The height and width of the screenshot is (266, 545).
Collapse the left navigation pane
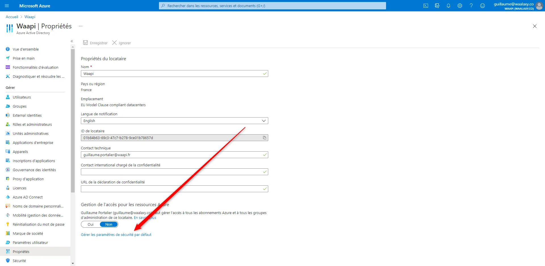point(72,41)
